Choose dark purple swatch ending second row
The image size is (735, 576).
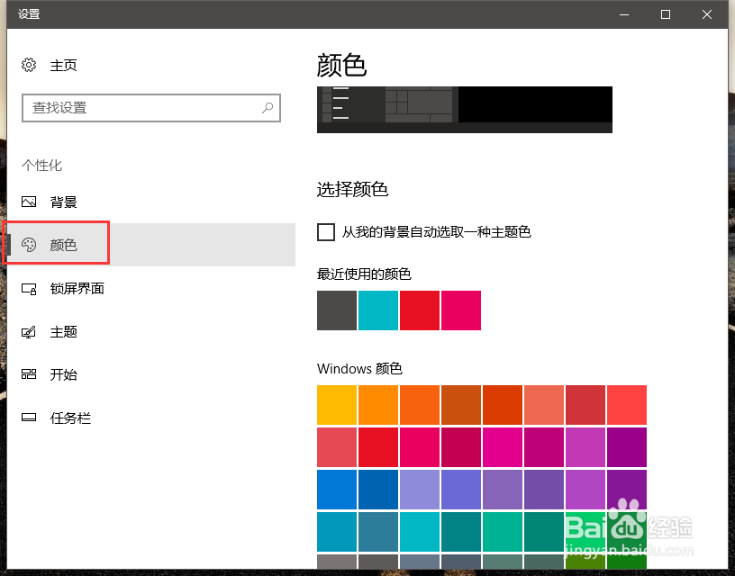pyautogui.click(x=627, y=447)
